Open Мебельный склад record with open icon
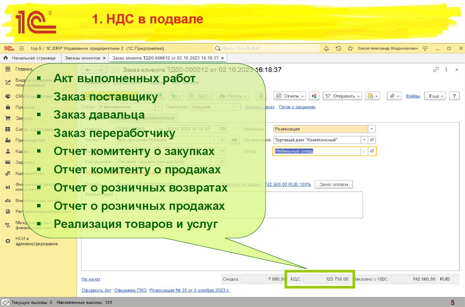Image resolution: width=465 pixels, height=307 pixels. 372,151
